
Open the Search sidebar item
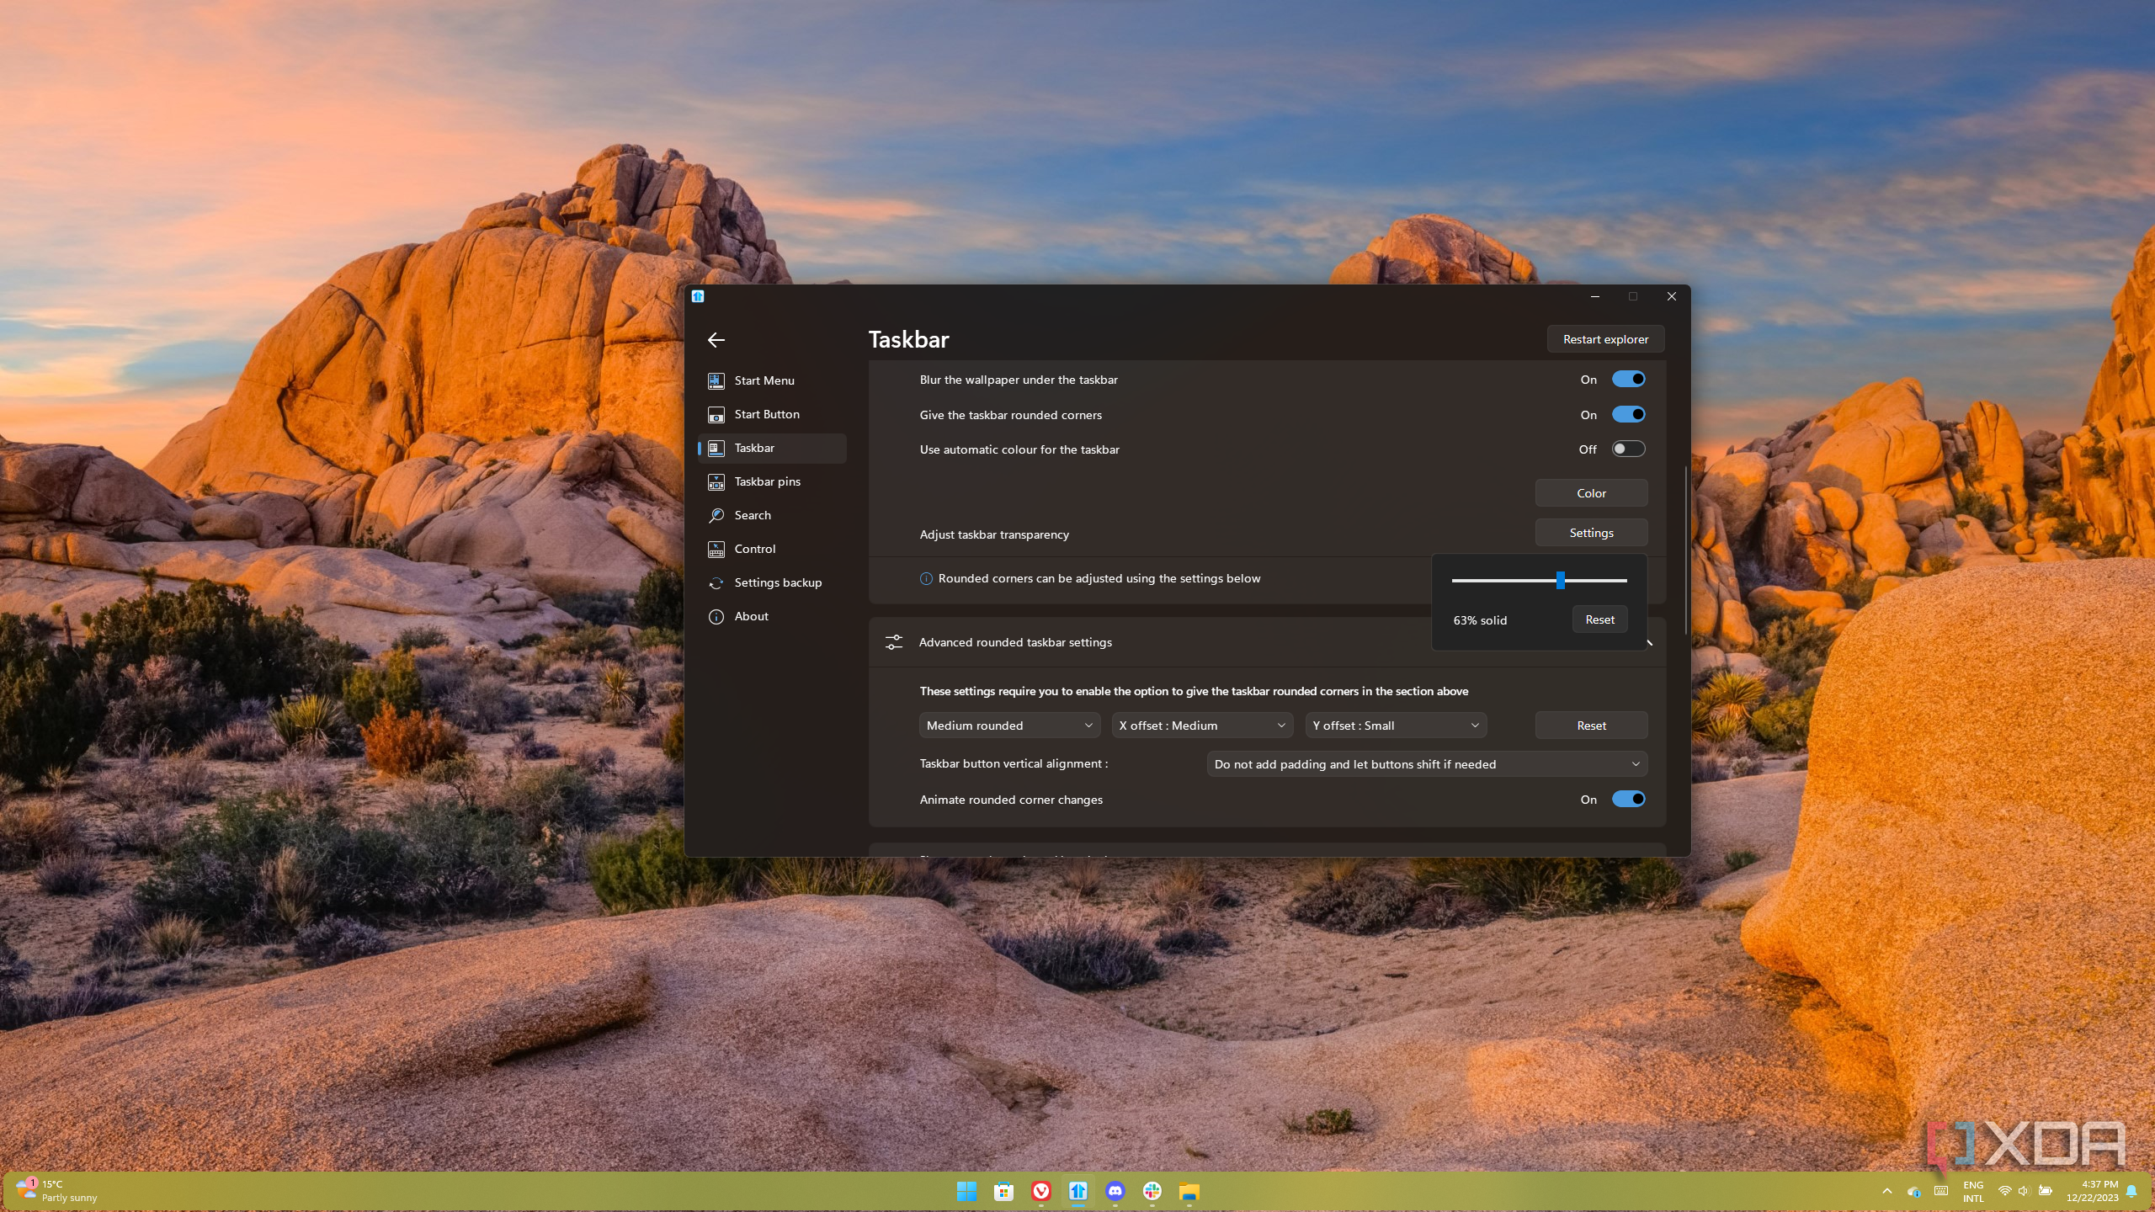tap(772, 515)
